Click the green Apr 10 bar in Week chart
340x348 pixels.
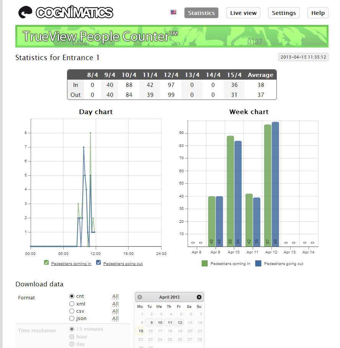(230, 191)
